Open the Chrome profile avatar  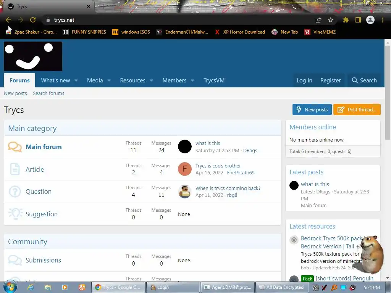370,20
